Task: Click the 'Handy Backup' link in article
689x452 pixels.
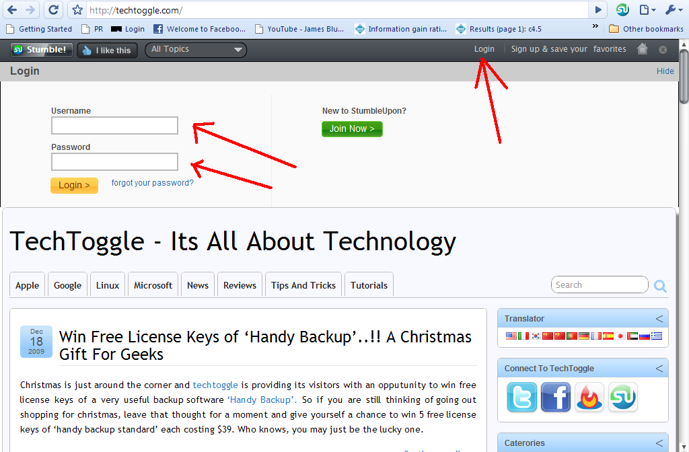Action: tap(262, 400)
